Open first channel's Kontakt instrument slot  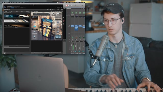point(72,26)
